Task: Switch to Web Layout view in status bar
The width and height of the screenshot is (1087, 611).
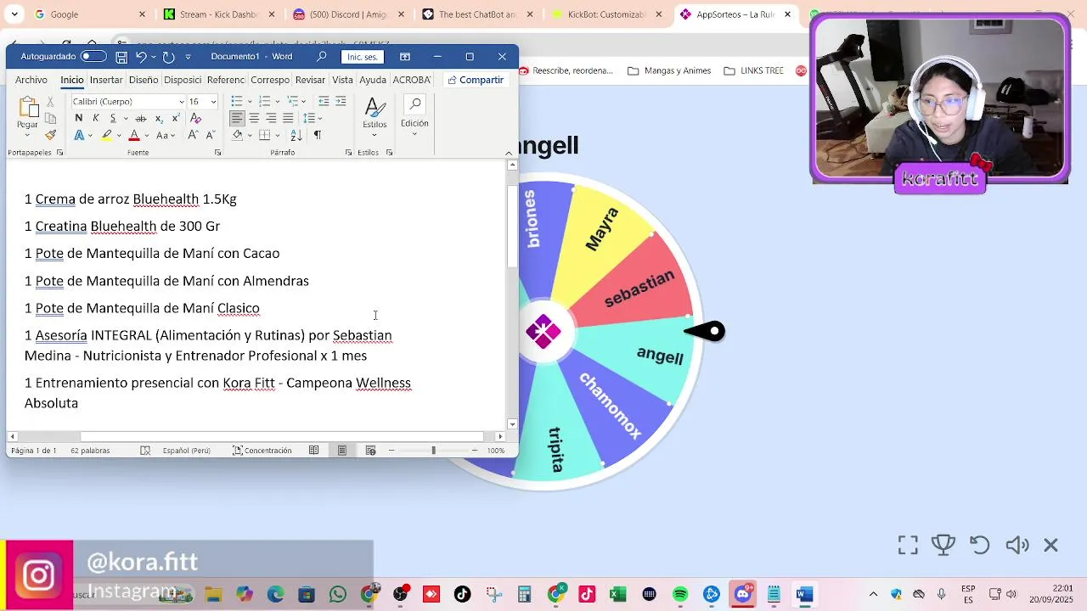Action: tap(370, 451)
